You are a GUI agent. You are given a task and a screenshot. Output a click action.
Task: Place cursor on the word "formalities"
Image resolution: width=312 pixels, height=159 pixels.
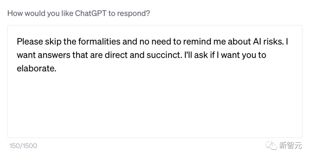pos(95,41)
